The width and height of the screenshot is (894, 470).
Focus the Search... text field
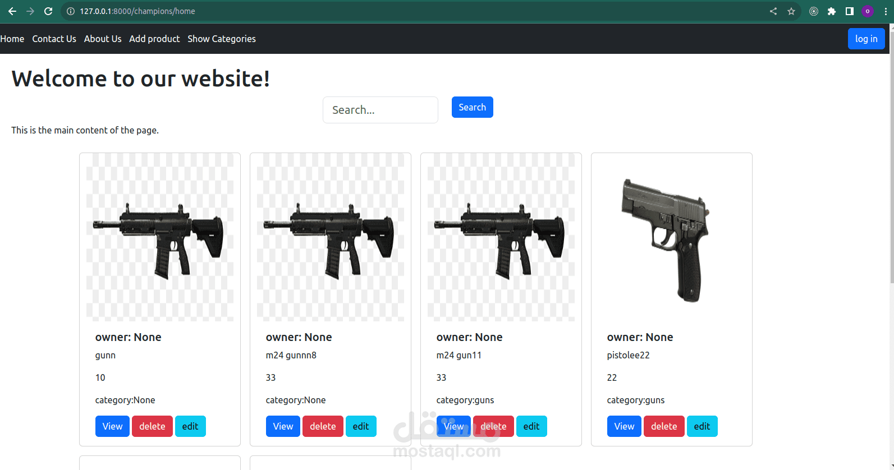[380, 110]
